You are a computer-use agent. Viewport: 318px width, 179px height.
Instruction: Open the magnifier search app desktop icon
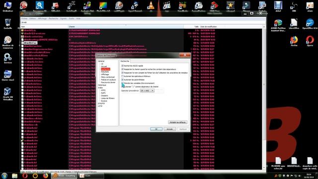click(40, 6)
